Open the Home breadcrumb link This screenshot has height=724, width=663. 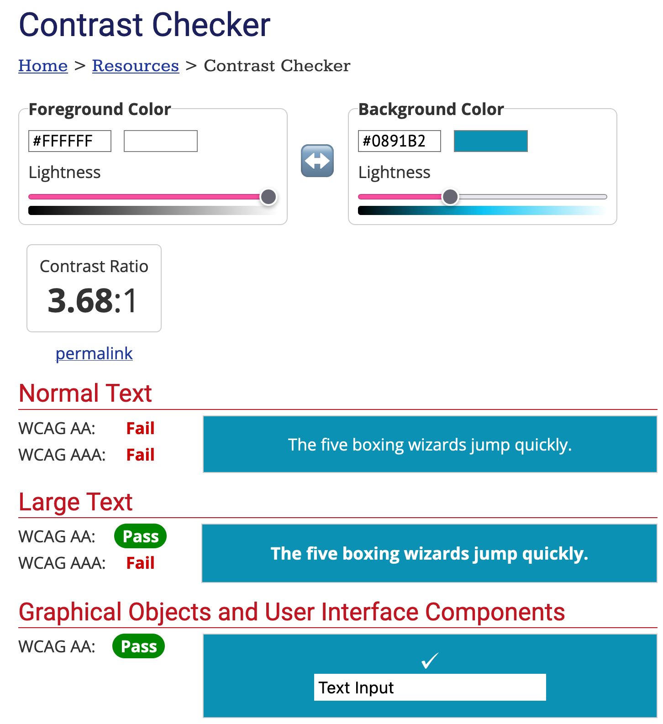[x=43, y=66]
